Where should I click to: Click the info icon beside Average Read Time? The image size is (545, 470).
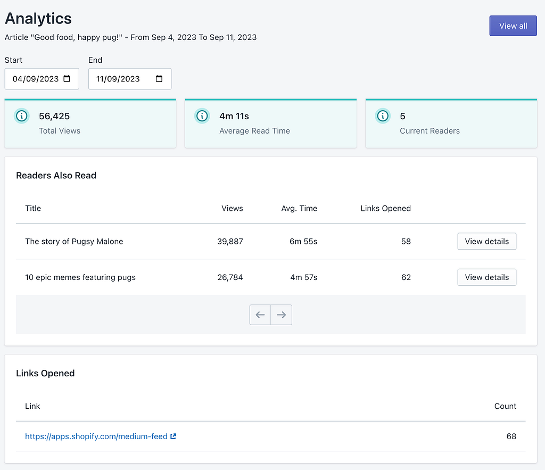pos(202,116)
